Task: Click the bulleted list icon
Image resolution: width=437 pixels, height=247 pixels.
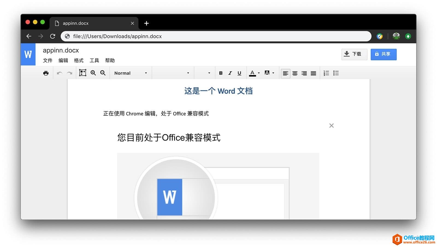Action: click(336, 73)
